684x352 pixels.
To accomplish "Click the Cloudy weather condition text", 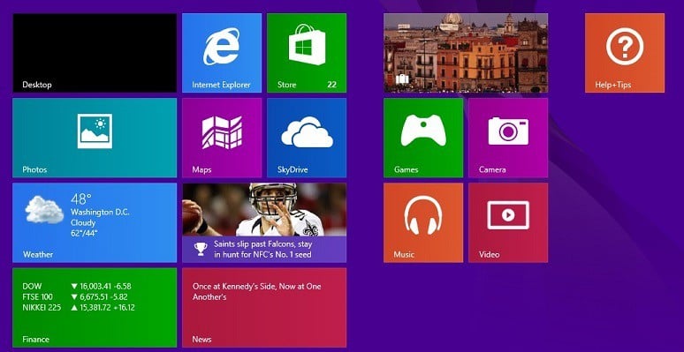I will pyautogui.click(x=83, y=223).
